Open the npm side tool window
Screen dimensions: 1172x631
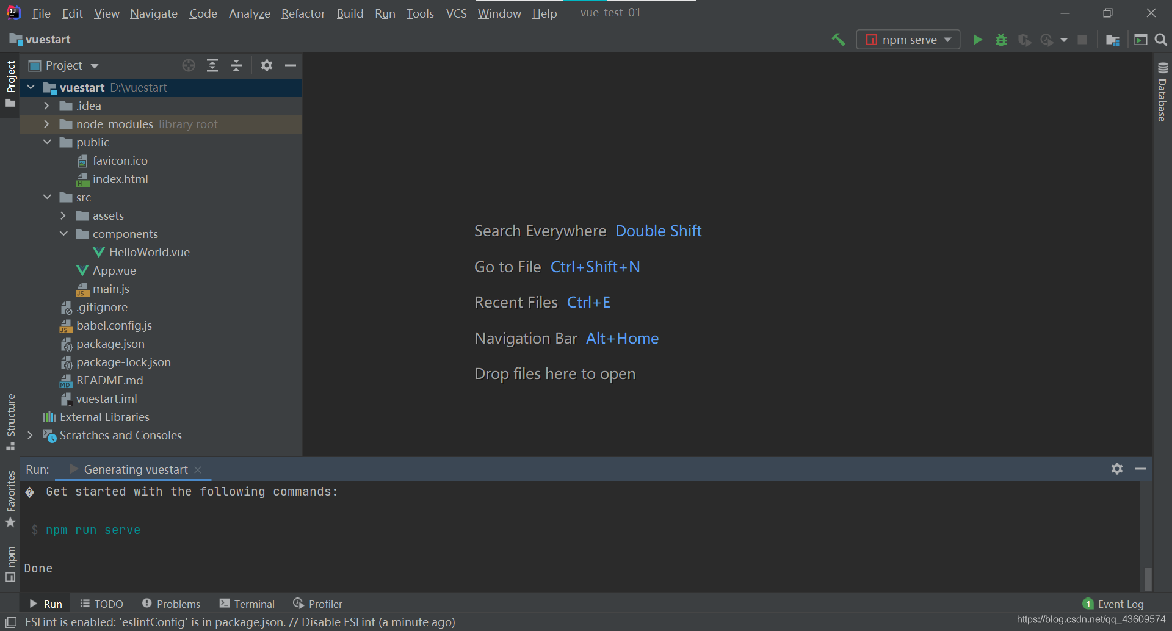click(x=10, y=563)
